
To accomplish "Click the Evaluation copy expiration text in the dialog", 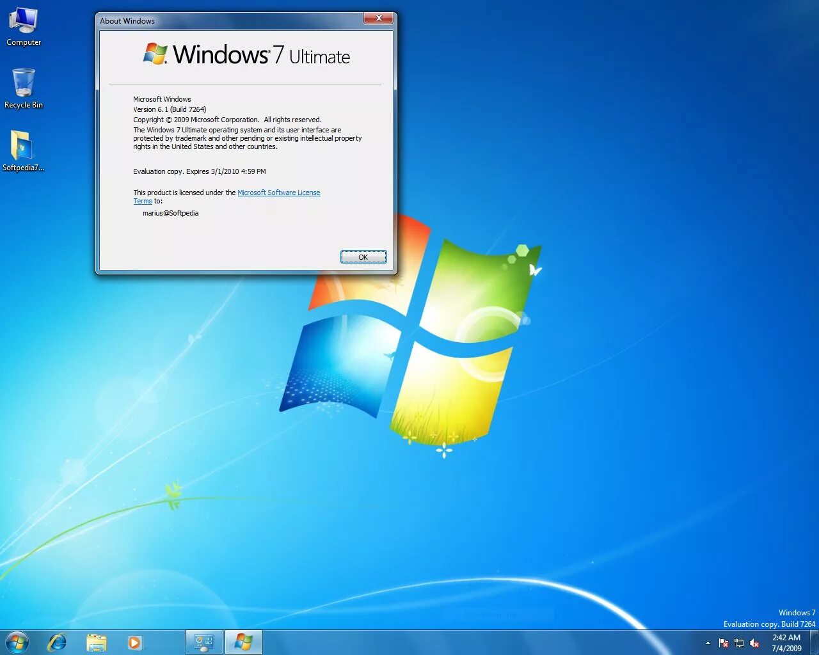I will pyautogui.click(x=199, y=171).
